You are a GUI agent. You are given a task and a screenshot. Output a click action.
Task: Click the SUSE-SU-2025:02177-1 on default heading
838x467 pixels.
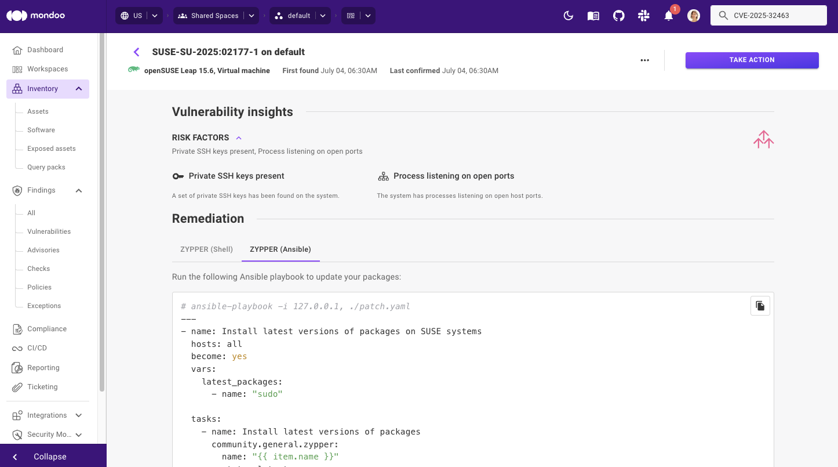click(x=228, y=52)
